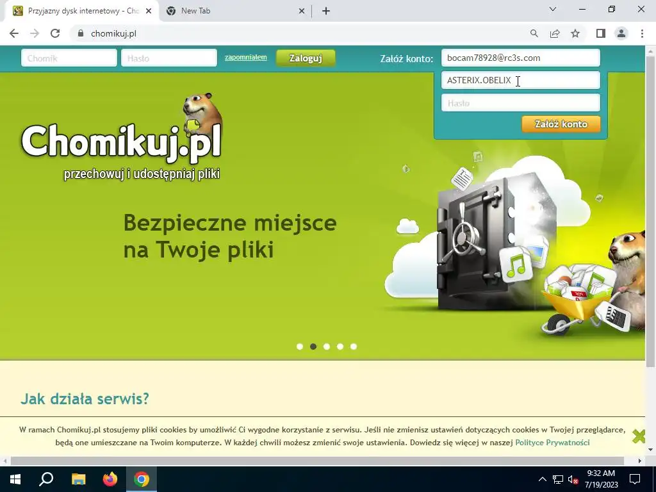This screenshot has height=492, width=656.
Task: Share this page using the share icon
Action: click(555, 33)
